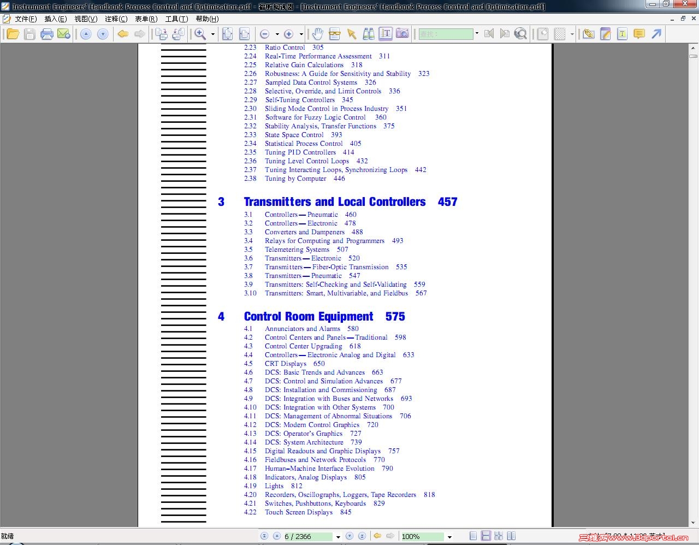
Task: Select the yellow comment note tool
Action: click(639, 34)
